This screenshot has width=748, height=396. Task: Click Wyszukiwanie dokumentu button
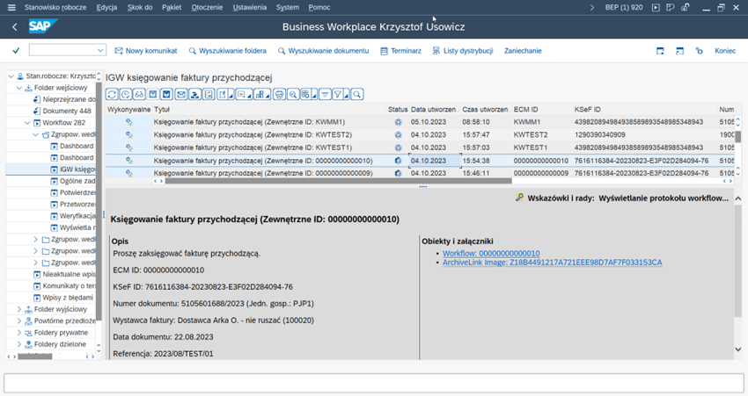tap(324, 51)
